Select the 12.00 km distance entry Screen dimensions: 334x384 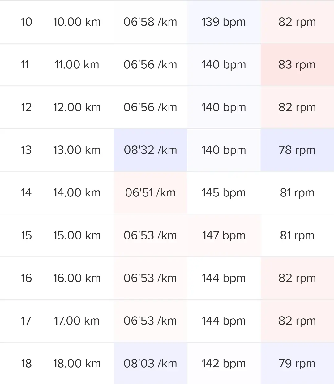pyautogui.click(x=77, y=107)
